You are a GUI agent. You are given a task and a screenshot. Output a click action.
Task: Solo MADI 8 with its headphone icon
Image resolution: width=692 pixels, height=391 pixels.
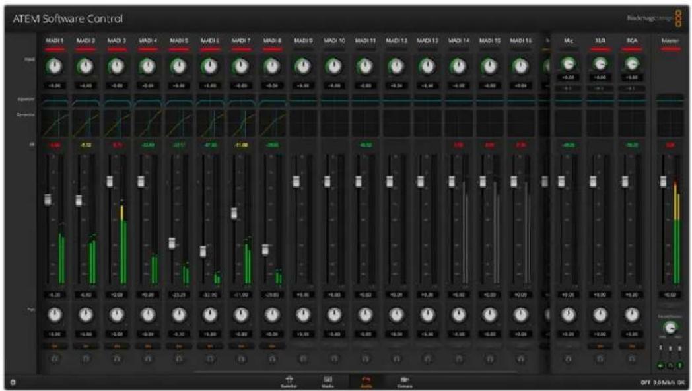click(272, 359)
